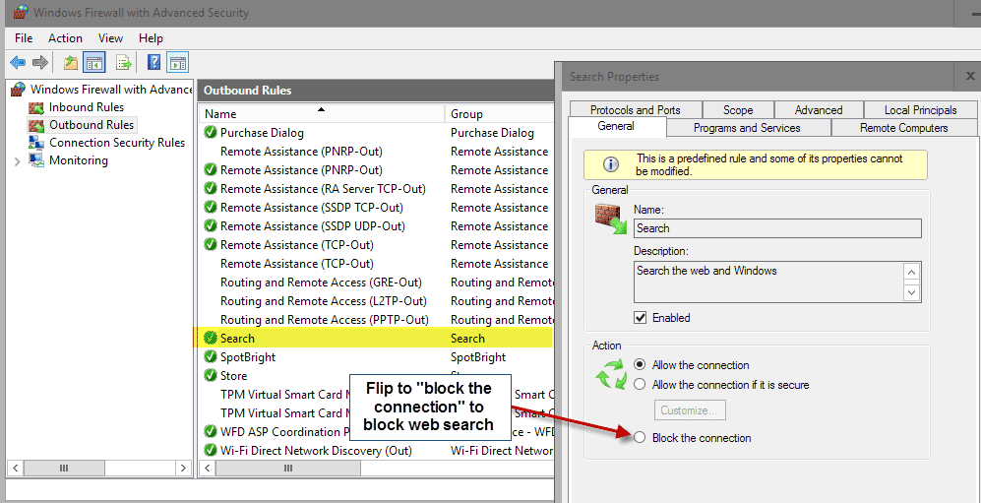Open the File menu

(x=24, y=38)
